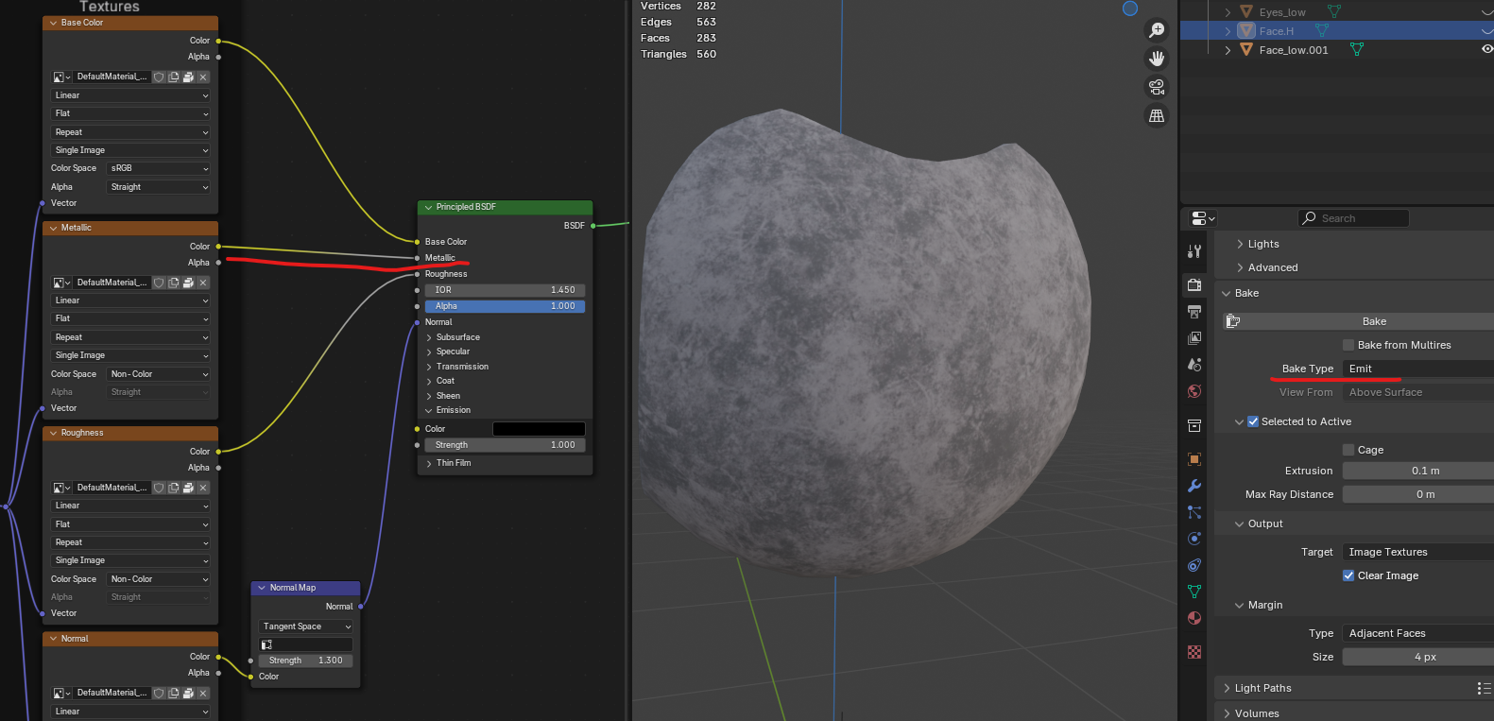Switch perspective/orthographic with the grid icon
Screen dimensions: 1494x721
1156,115
